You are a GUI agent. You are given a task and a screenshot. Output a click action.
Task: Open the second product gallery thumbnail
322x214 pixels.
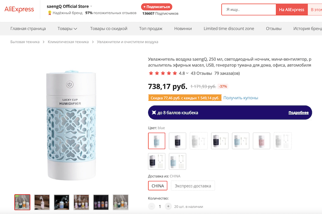[42, 202]
